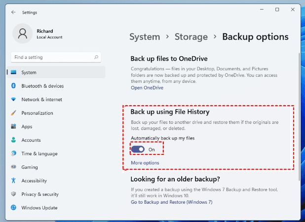This screenshot has width=305, height=222.
Task: Minimize the Settings window
Action: (262, 9)
